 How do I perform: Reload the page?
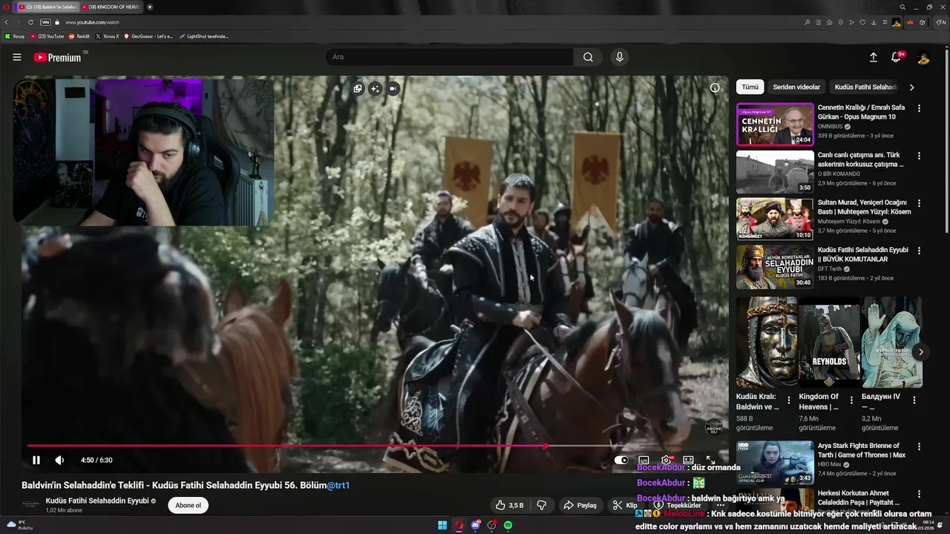click(30, 22)
